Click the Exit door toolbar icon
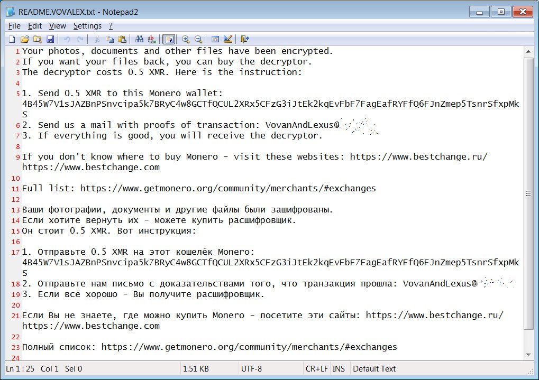Image resolution: width=539 pixels, height=380 pixels. 244,39
